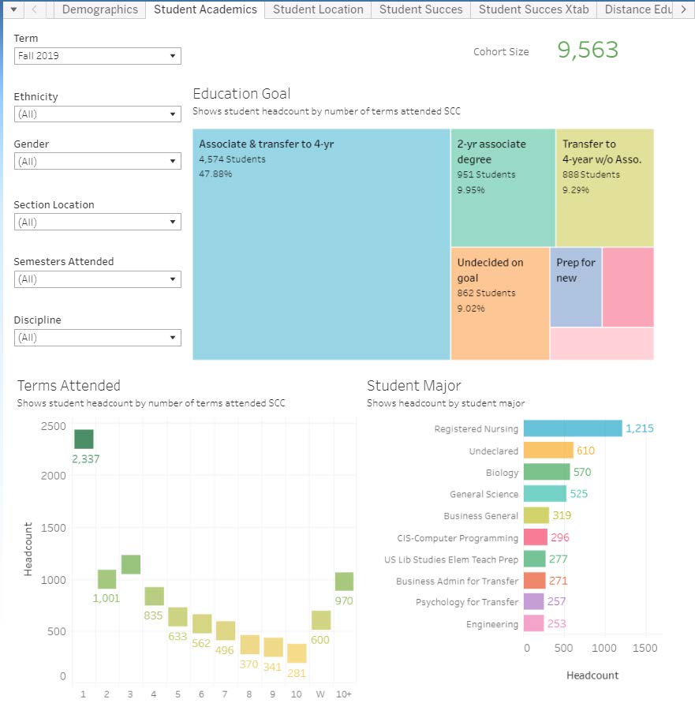The image size is (695, 707).
Task: Click the 1,215 Registered Nursing value label
Action: pos(639,428)
